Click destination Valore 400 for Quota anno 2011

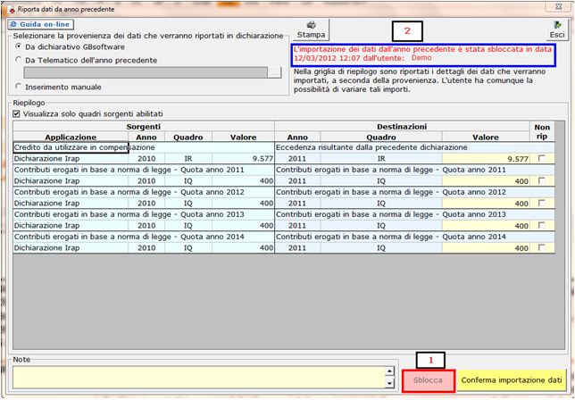[486, 181]
